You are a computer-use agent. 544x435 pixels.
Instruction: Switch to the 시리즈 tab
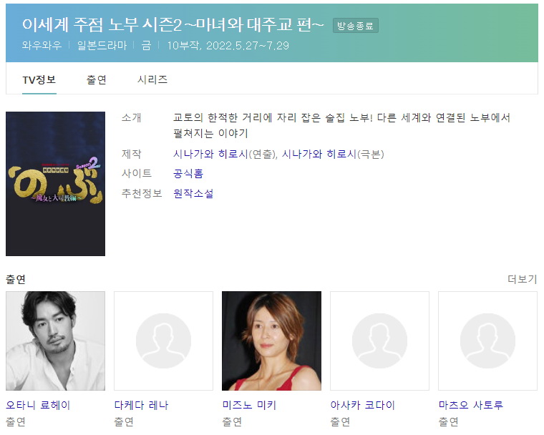(152, 80)
